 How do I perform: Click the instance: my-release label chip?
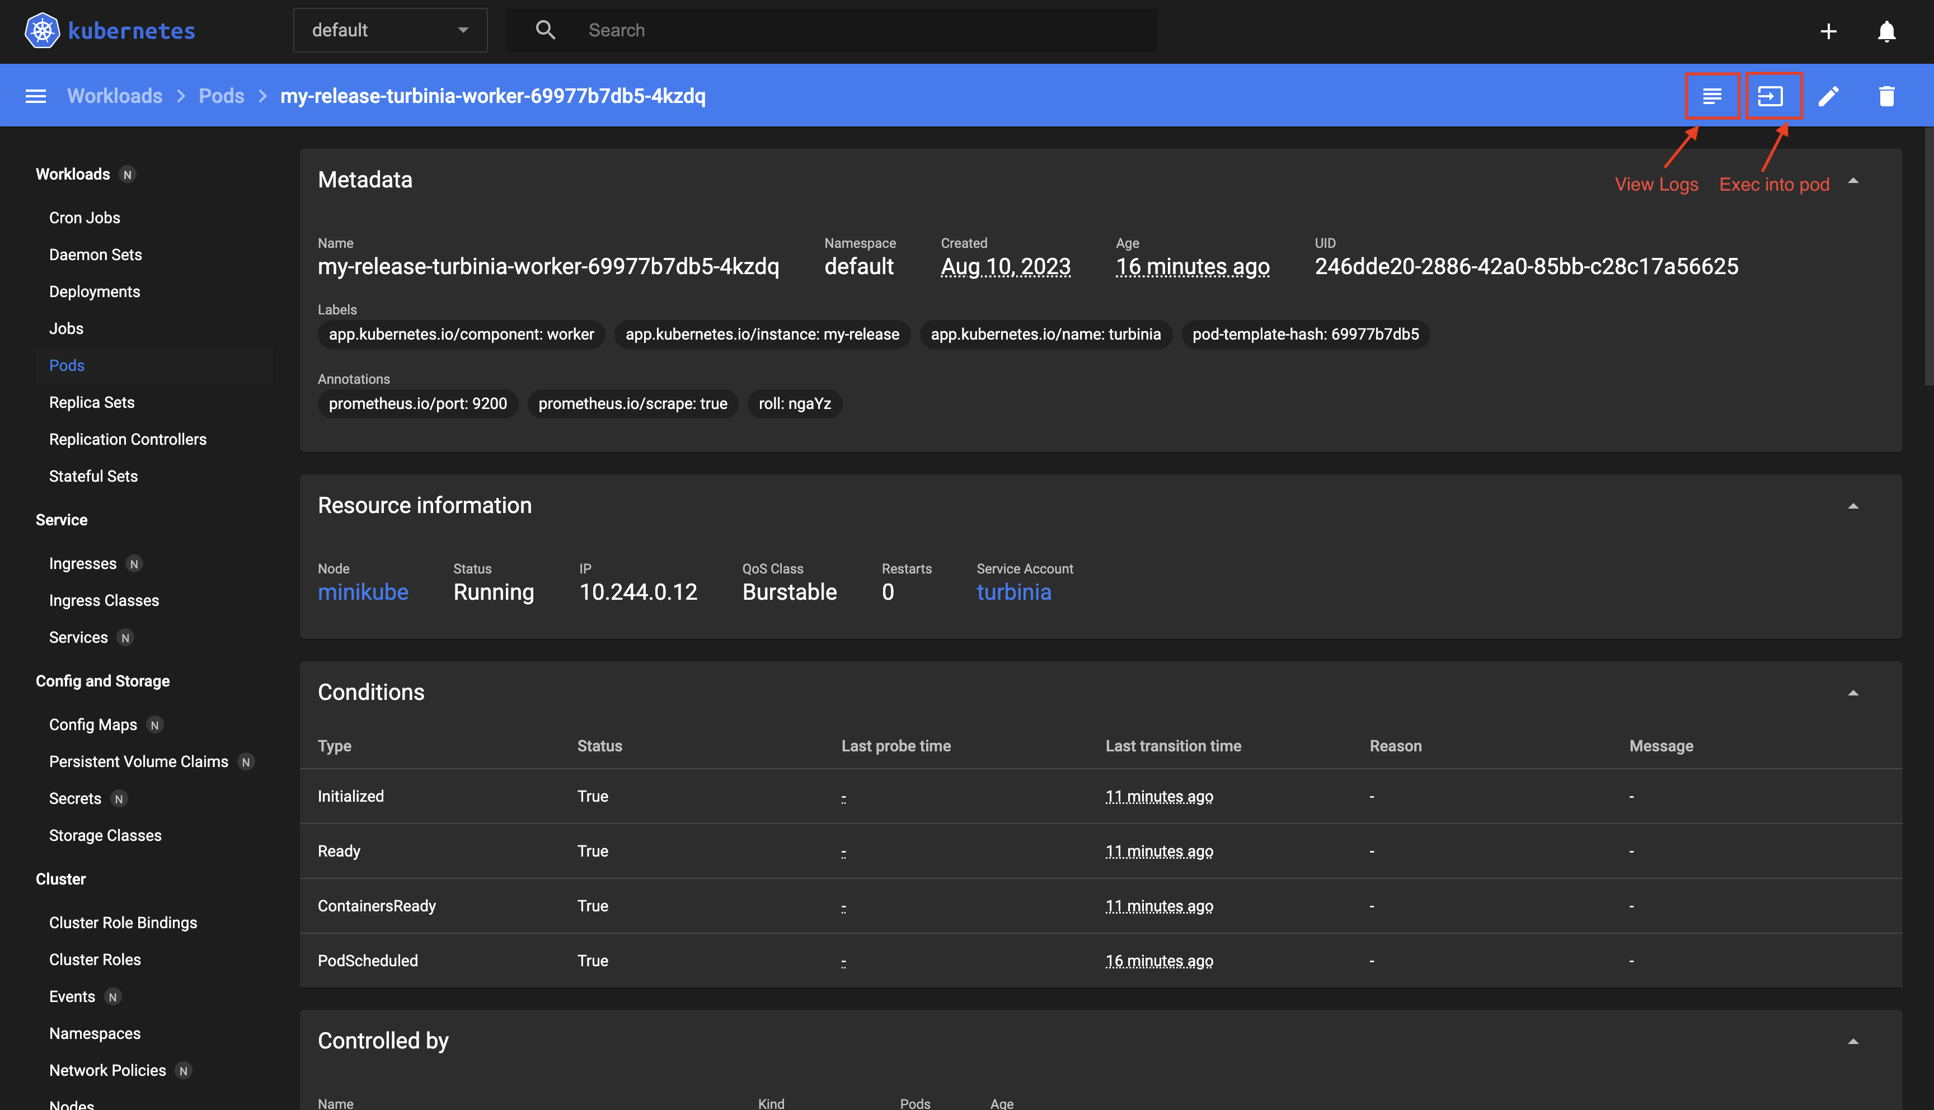(762, 335)
